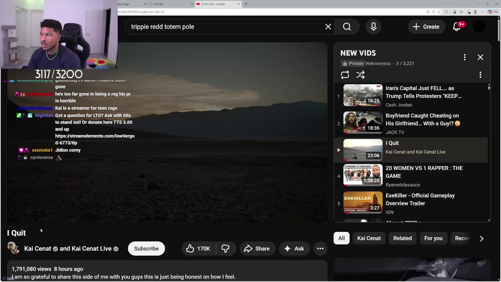The height and width of the screenshot is (282, 501).
Task: Click the Ryanwitdasauce channel name
Action: (403, 185)
